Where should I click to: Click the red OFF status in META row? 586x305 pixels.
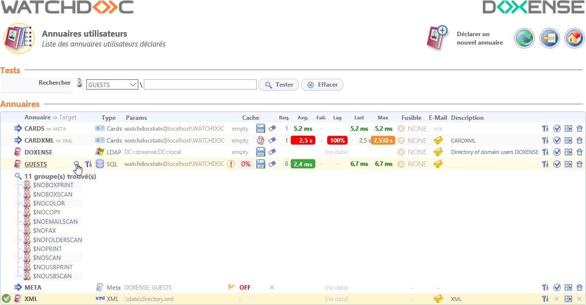pos(245,288)
